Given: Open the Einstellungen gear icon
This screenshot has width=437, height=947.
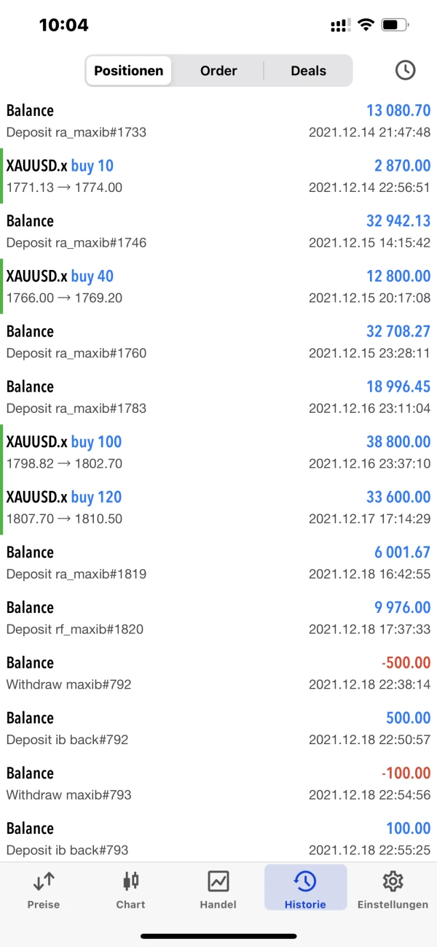Looking at the screenshot, I should (393, 881).
